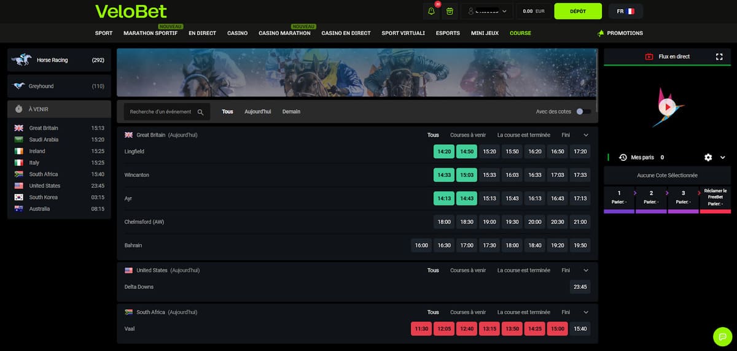Click the Flux en direct TV icon

[649, 56]
